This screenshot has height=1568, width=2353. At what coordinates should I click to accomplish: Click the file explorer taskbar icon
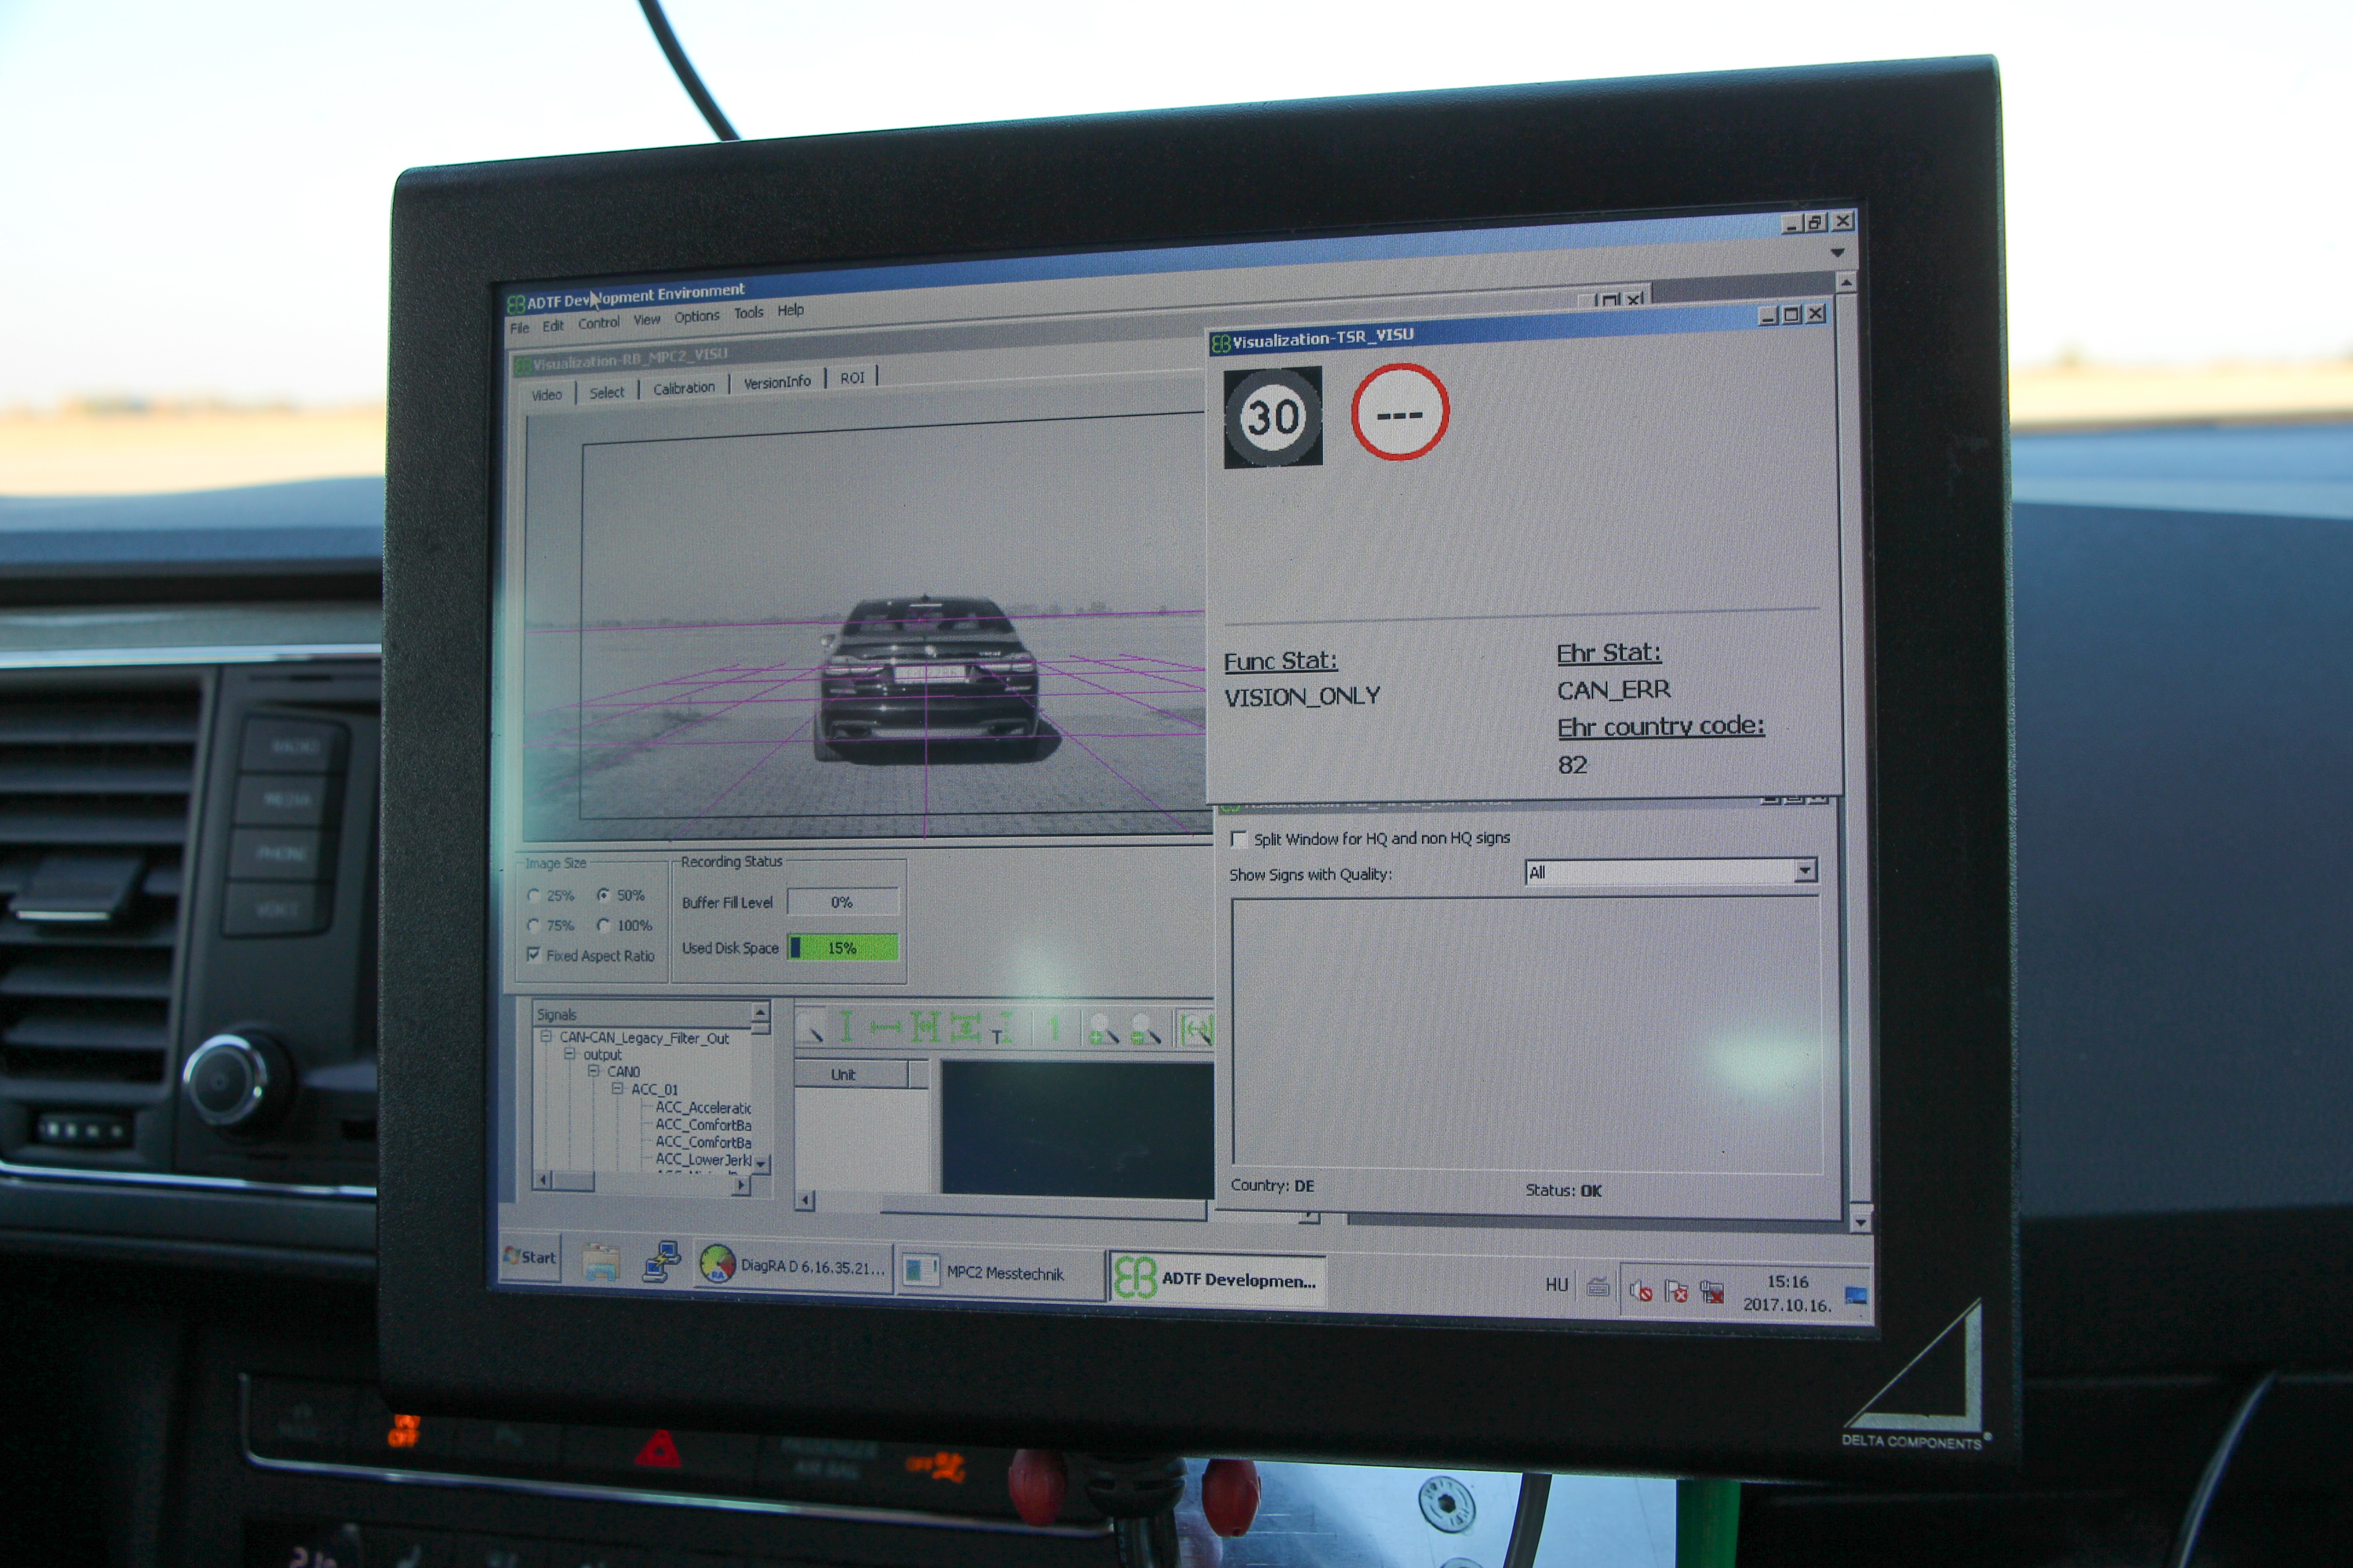[x=602, y=1262]
